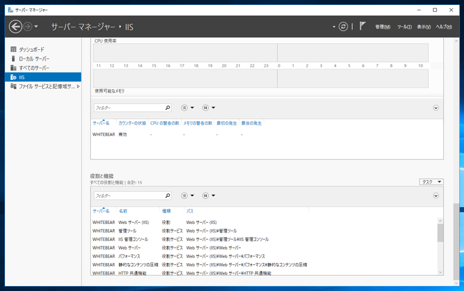
Task: Sort roles by 名前 column
Action: [x=123, y=211]
